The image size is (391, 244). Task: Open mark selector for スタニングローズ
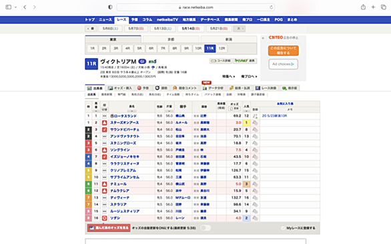coord(105,143)
